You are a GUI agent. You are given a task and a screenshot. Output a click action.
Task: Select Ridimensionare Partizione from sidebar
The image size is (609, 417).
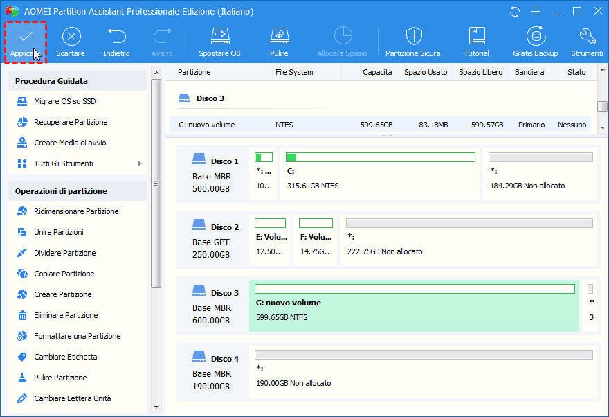pos(77,211)
